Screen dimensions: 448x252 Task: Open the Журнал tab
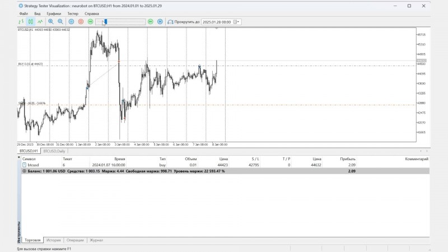point(96,240)
